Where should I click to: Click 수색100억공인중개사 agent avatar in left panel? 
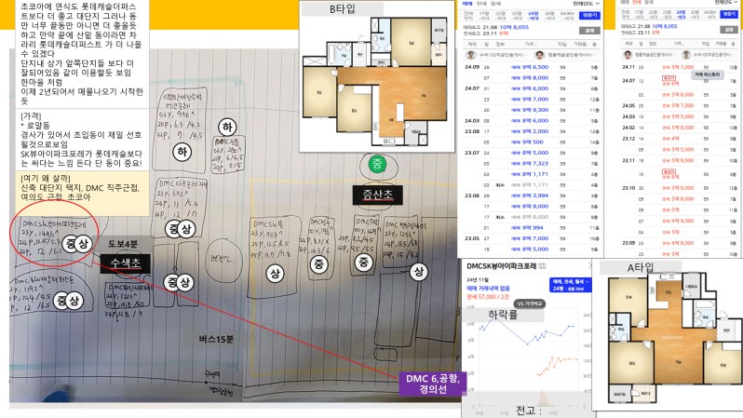pos(470,55)
